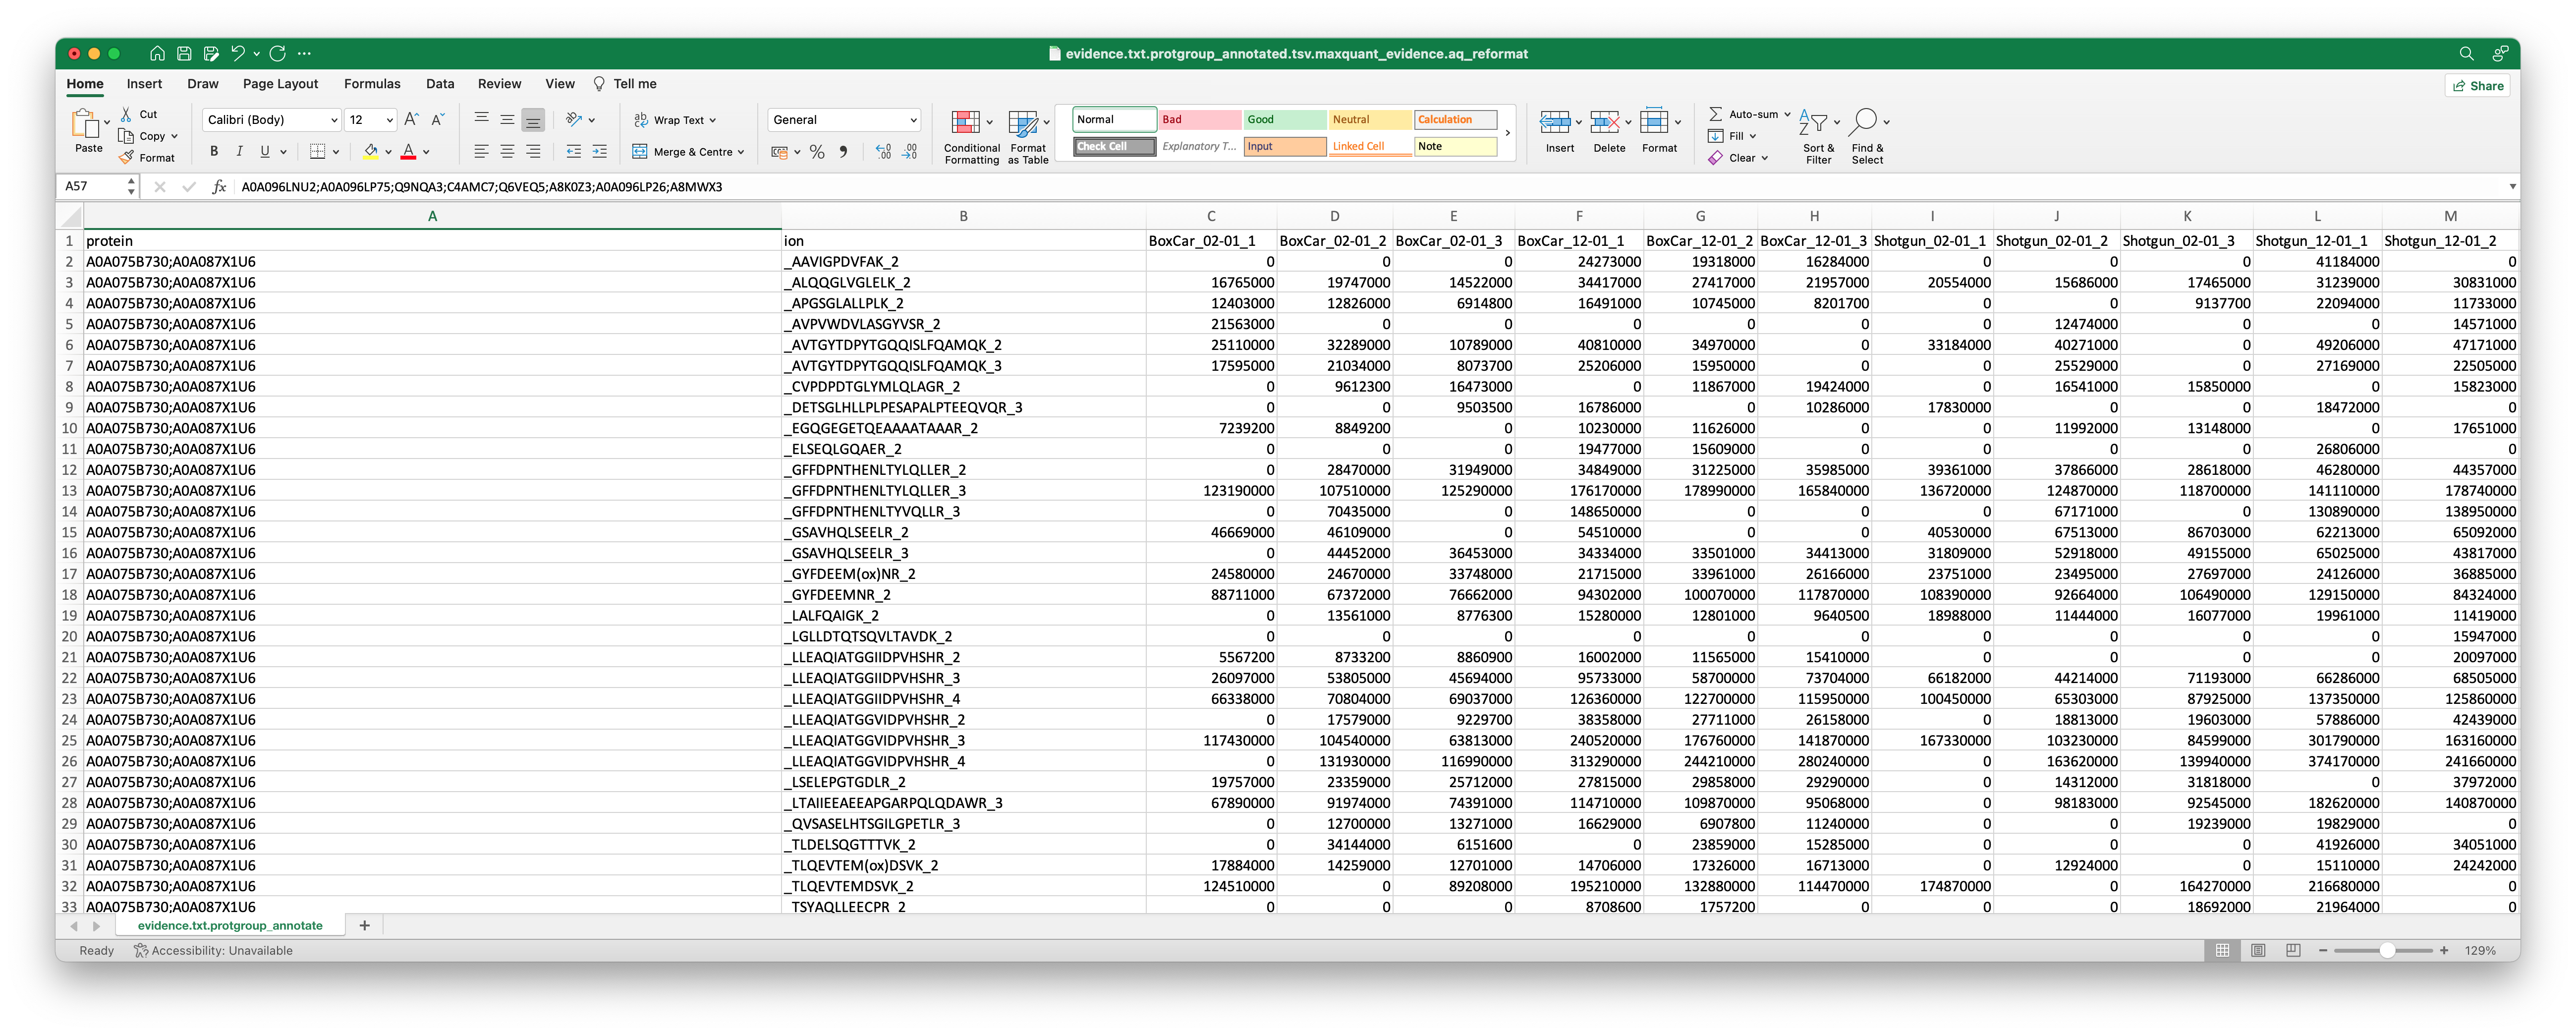The image size is (2576, 1035).
Task: Open the Data ribbon tab
Action: pos(440,84)
